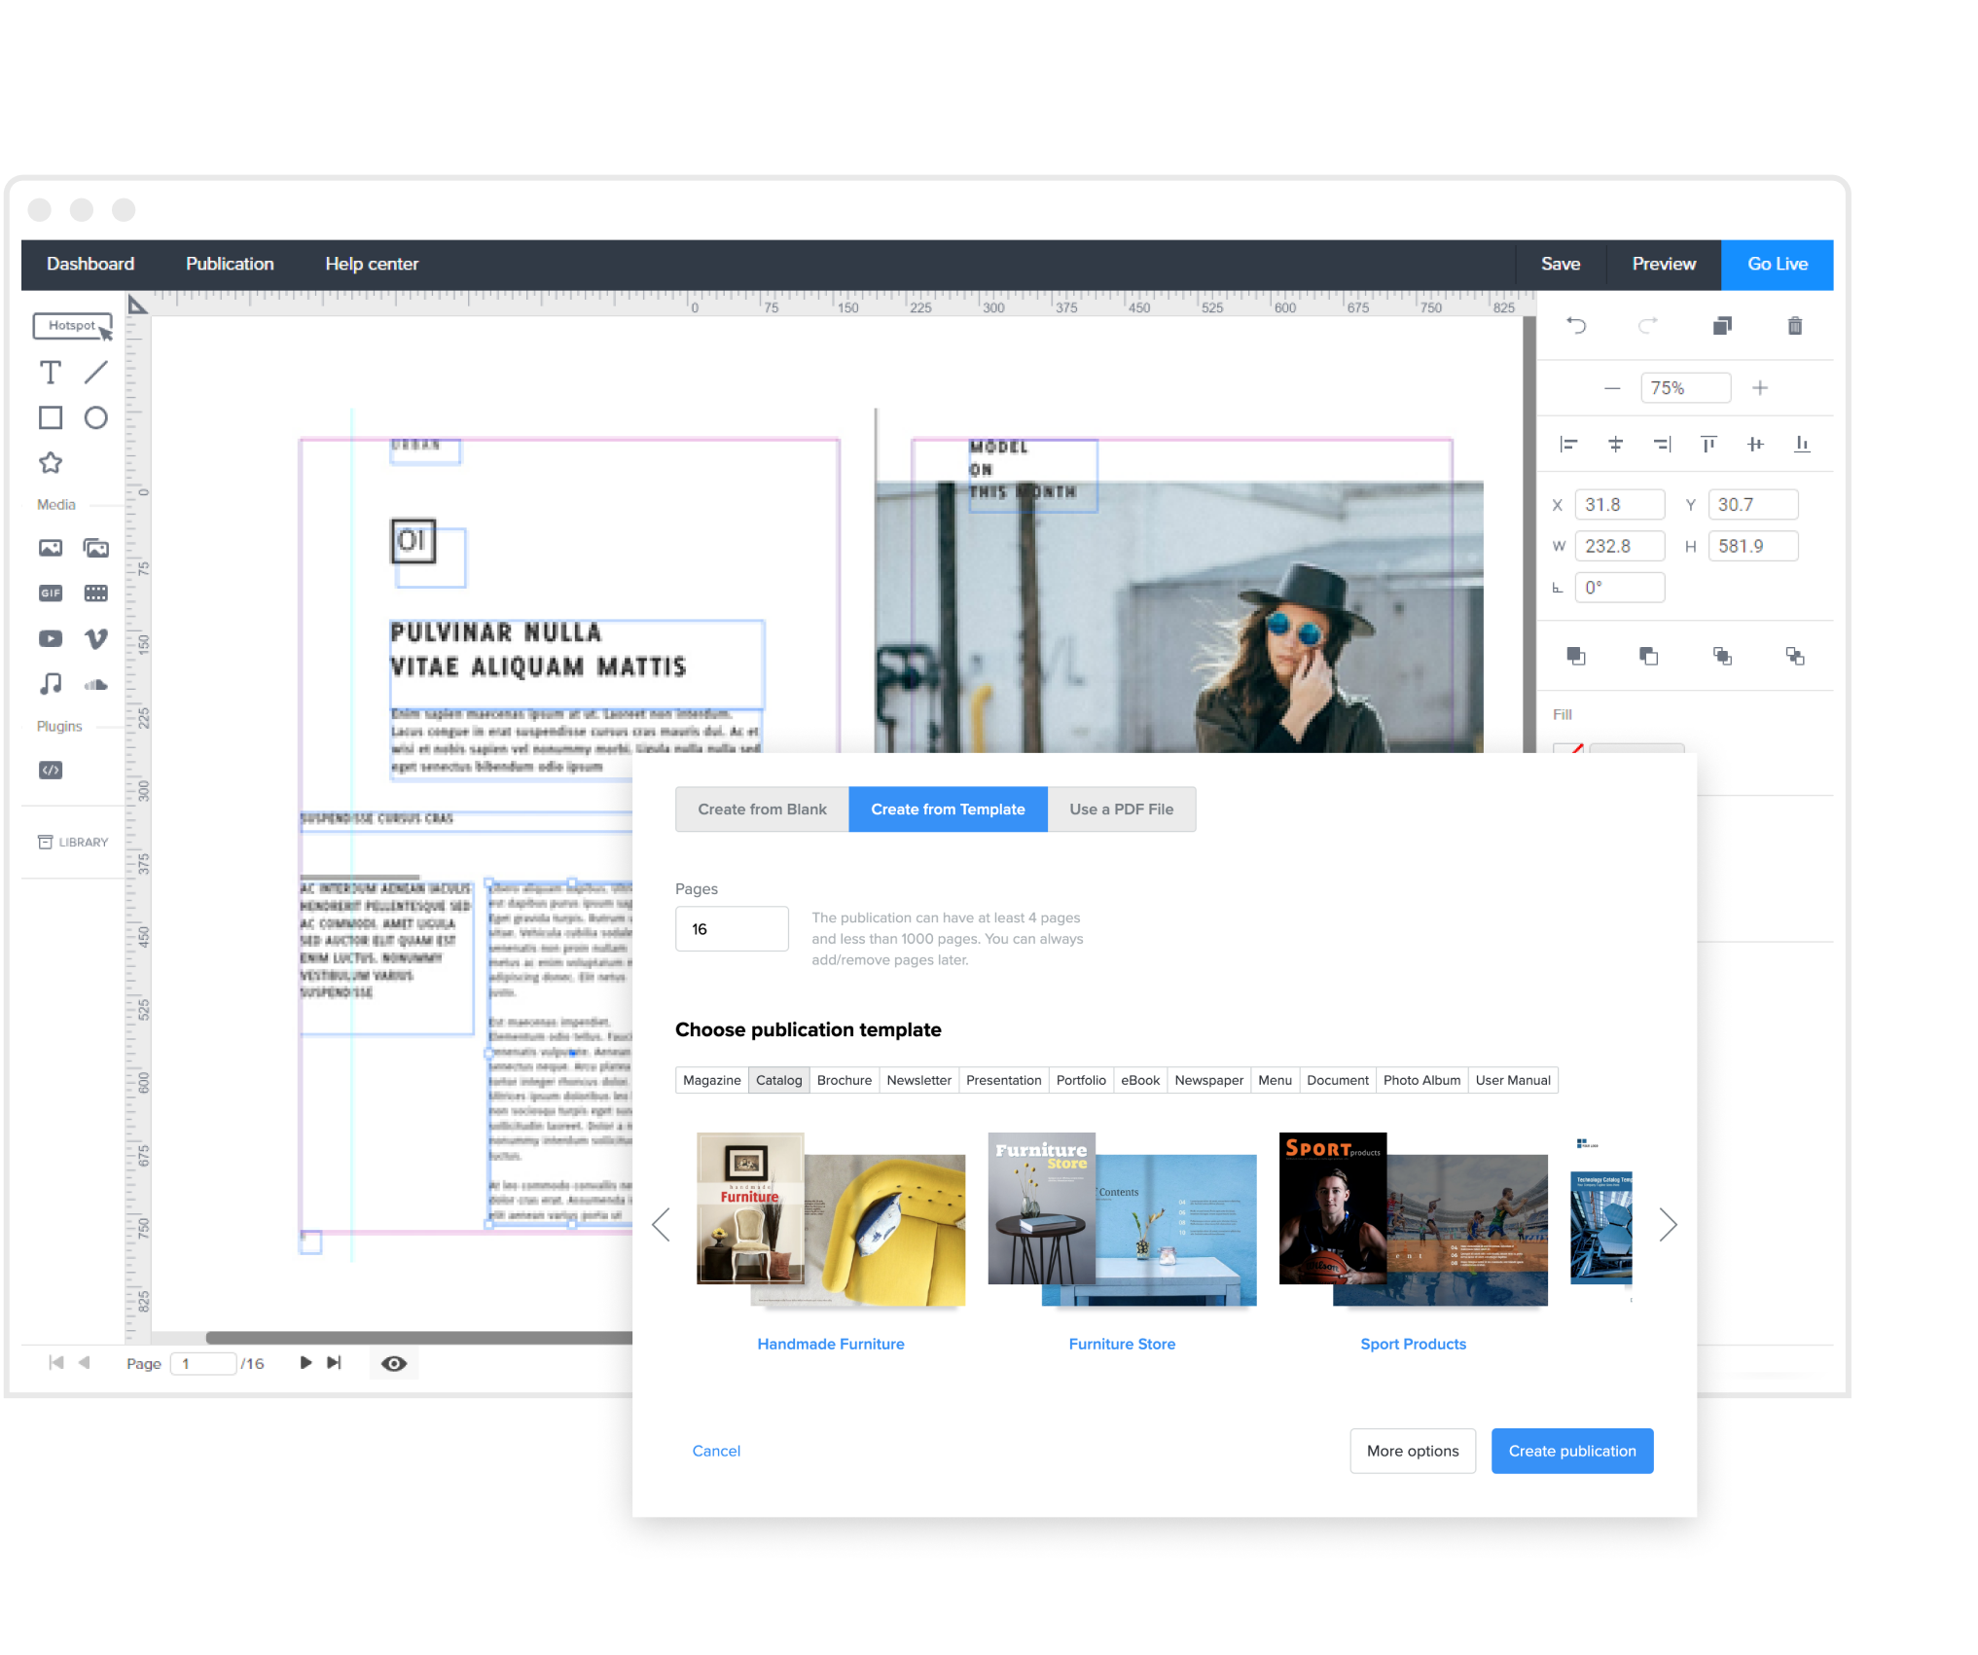Image resolution: width=1978 pixels, height=1655 pixels.
Task: Insert a SoundCloud audio element
Action: [95, 684]
